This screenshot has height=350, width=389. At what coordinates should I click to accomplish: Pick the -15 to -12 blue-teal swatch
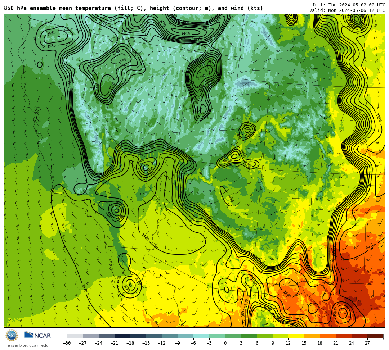point(154,336)
